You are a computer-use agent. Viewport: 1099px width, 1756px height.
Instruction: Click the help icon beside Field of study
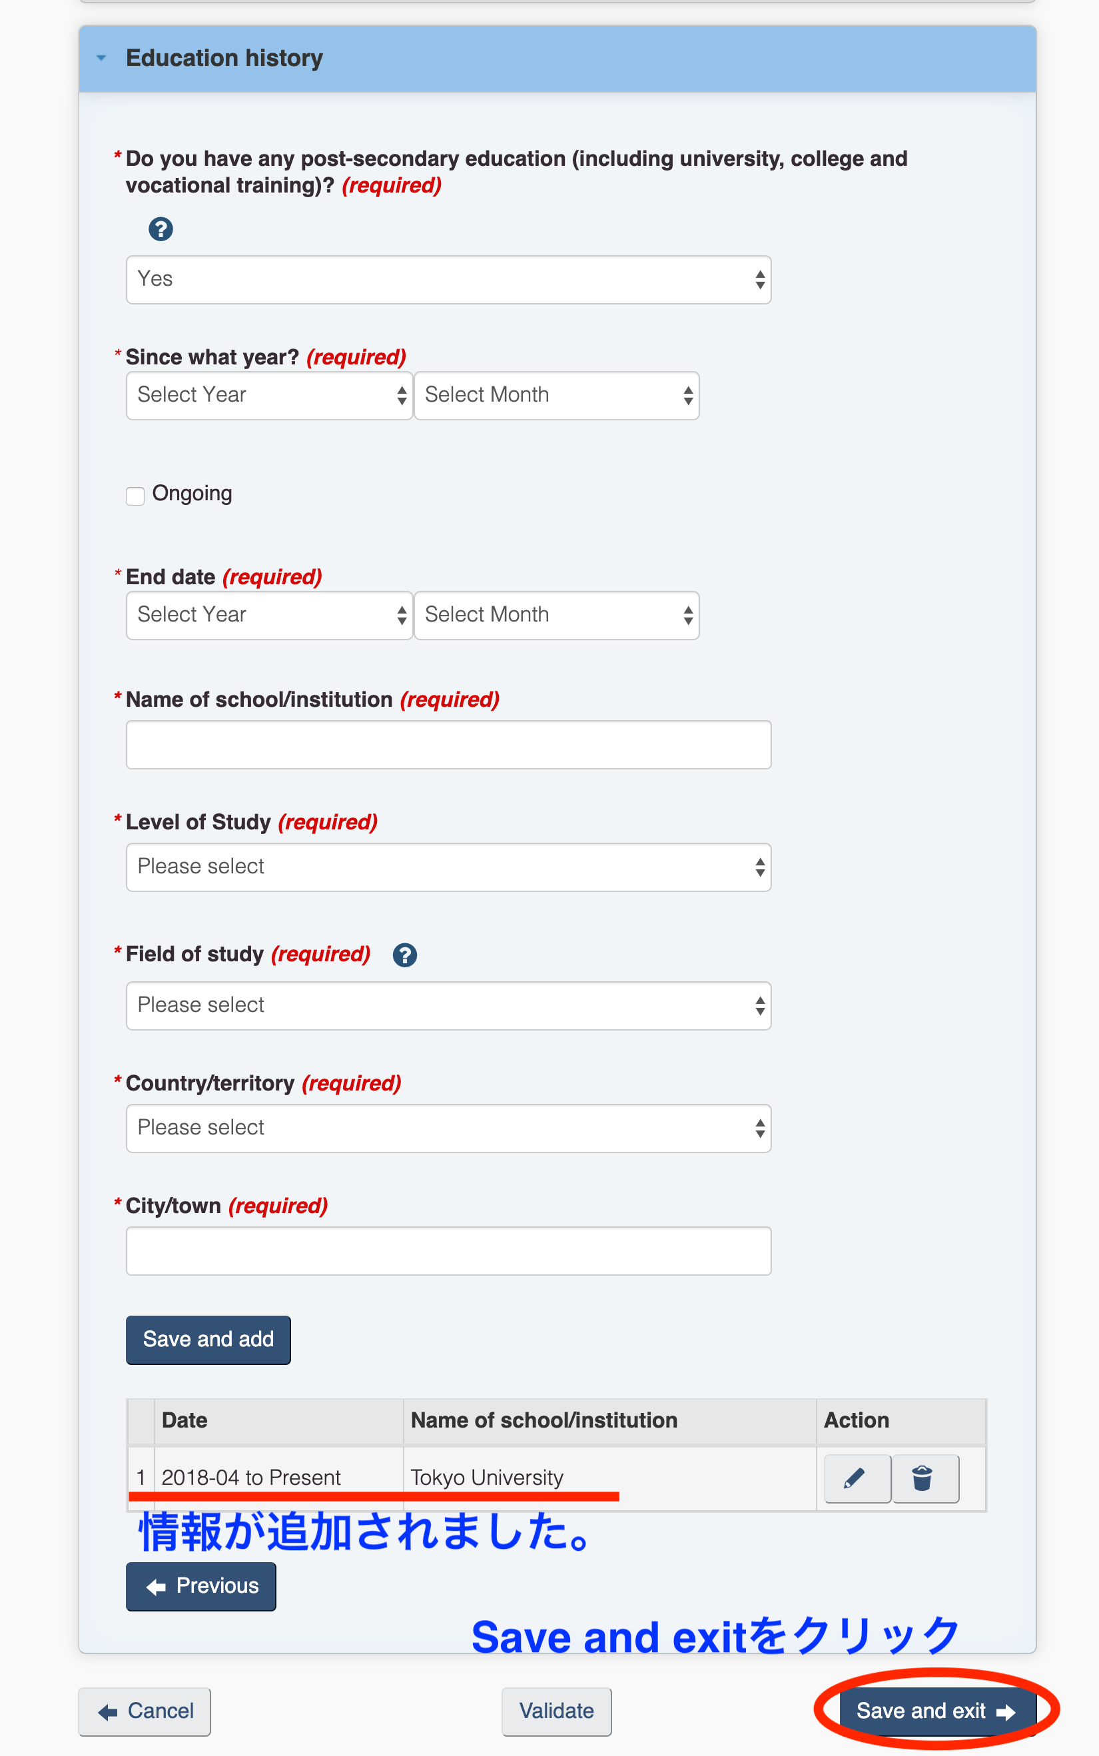pyautogui.click(x=405, y=955)
